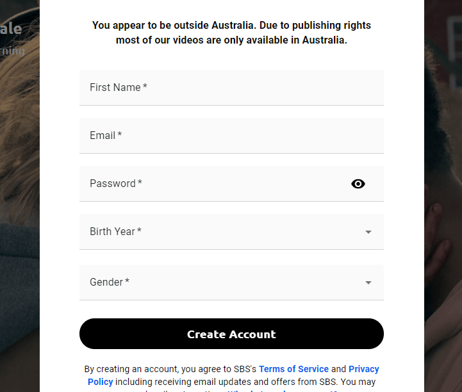Open the Birth Year dropdown field

click(x=231, y=232)
